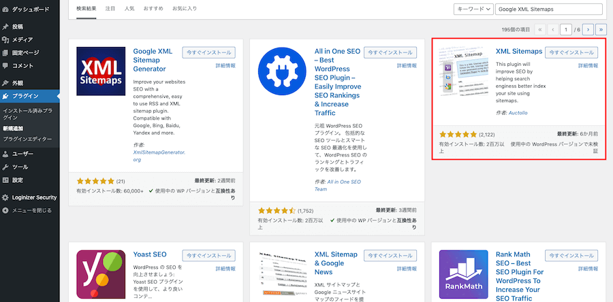Switch to the 注目 tab
The height and width of the screenshot is (302, 613).
click(110, 9)
